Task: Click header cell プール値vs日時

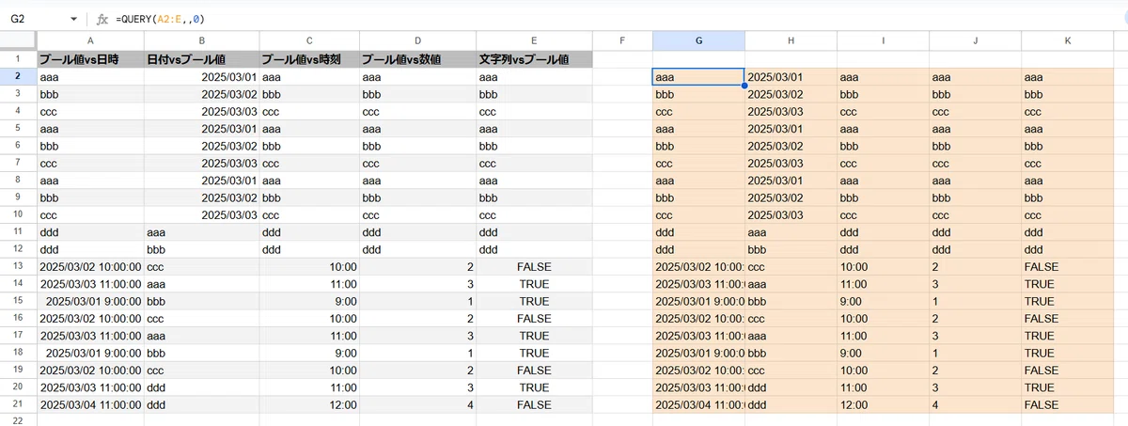Action: [90, 59]
